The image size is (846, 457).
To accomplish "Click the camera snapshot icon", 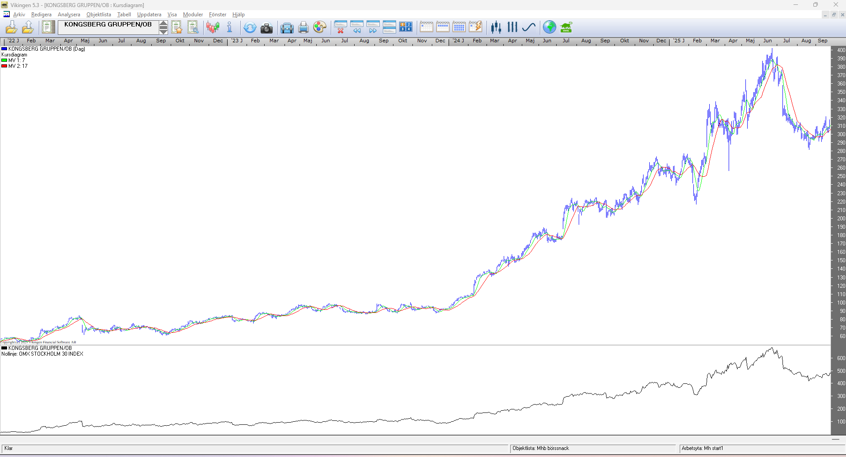I will (x=266, y=28).
